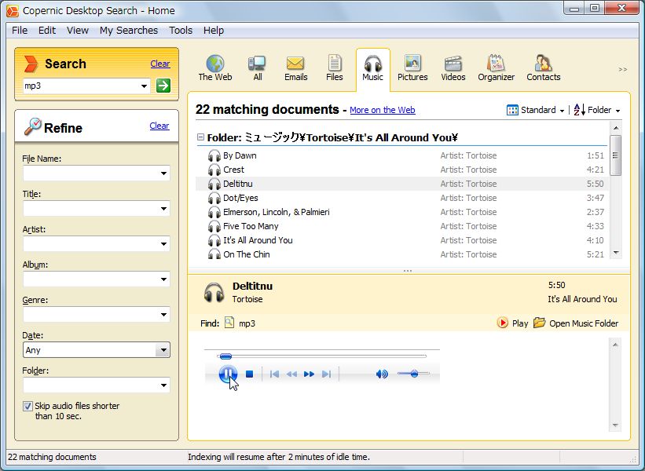Image resolution: width=645 pixels, height=471 pixels.
Task: Open the My Searches menu
Action: (x=129, y=31)
